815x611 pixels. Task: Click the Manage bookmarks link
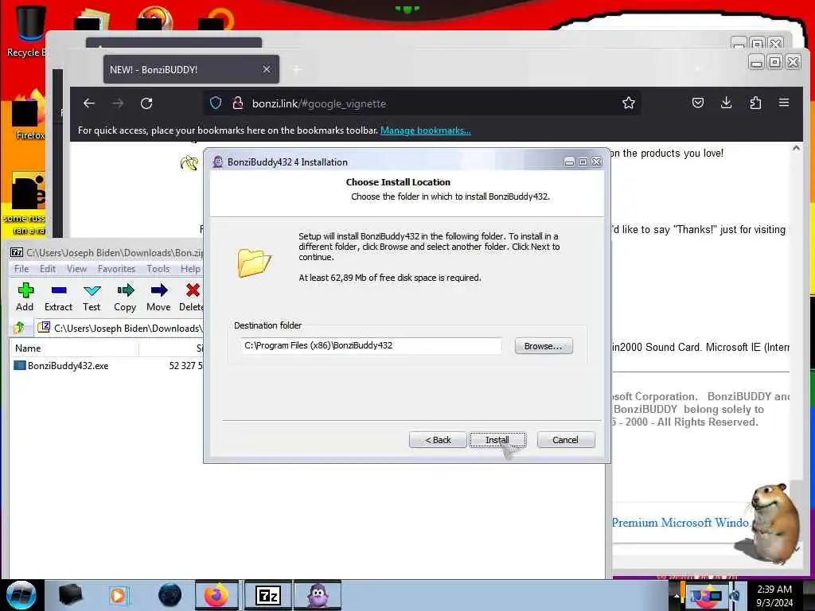coord(426,130)
